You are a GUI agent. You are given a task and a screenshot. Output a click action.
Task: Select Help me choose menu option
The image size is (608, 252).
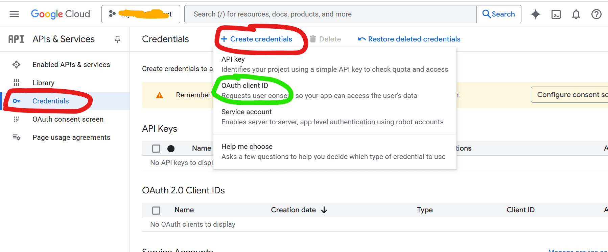[x=335, y=151]
